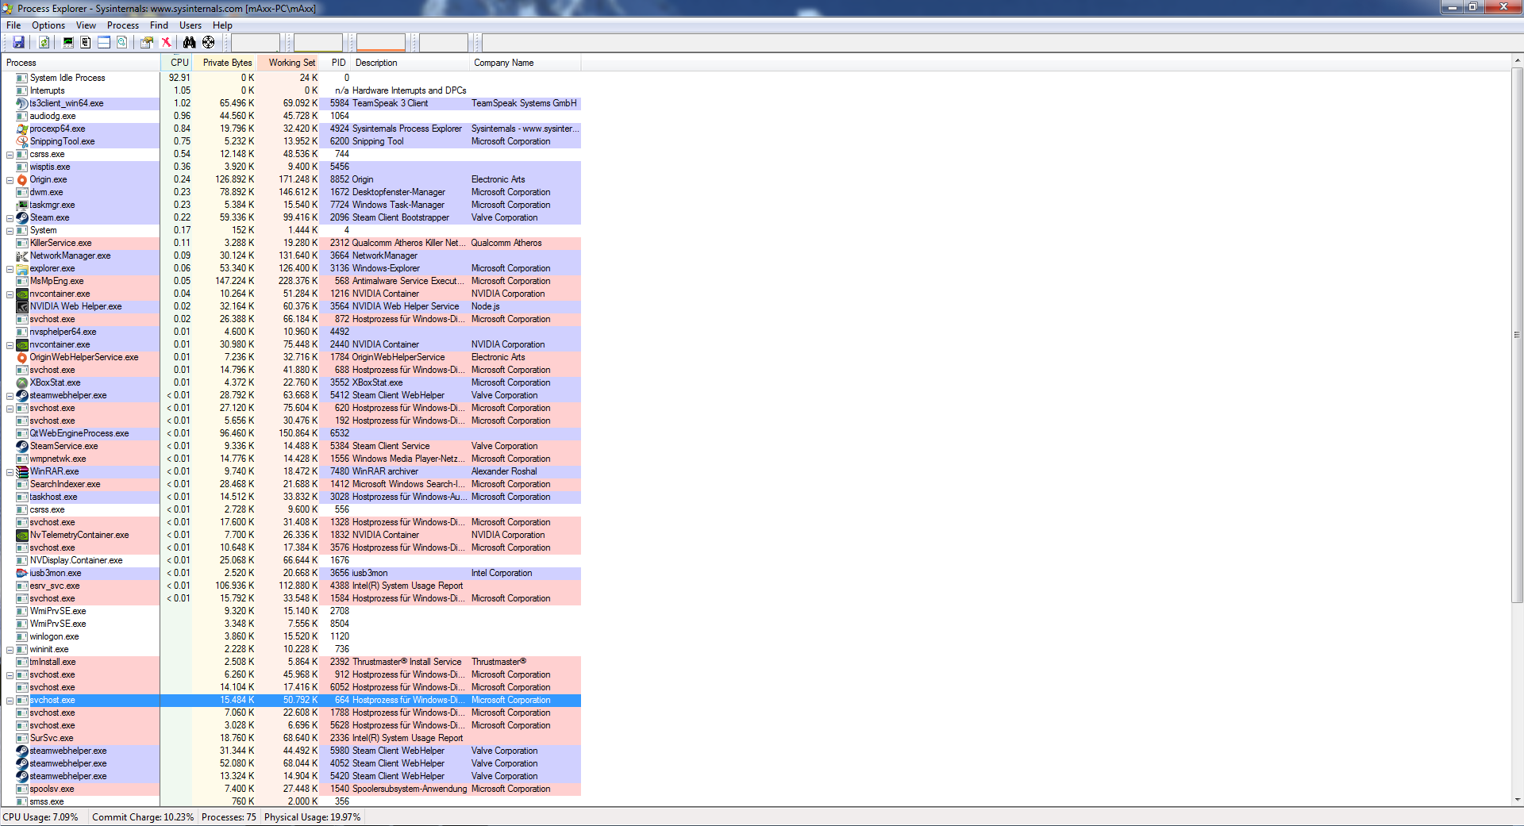1524x826 pixels.
Task: Click the Refresh Now toolbar icon
Action: [44, 42]
